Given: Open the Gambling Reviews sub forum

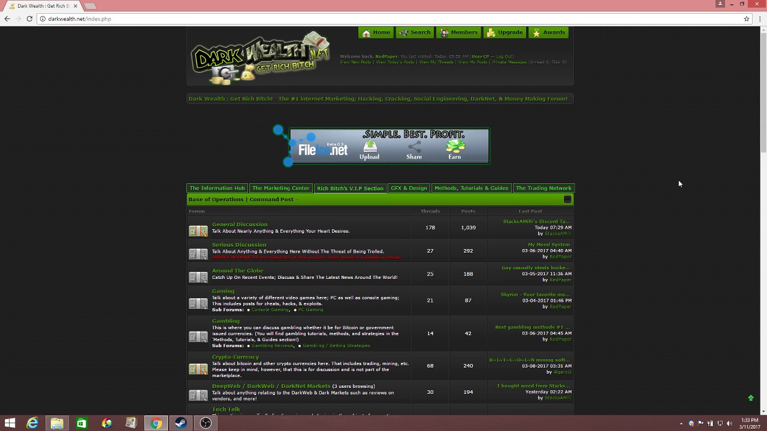Looking at the screenshot, I should point(273,346).
